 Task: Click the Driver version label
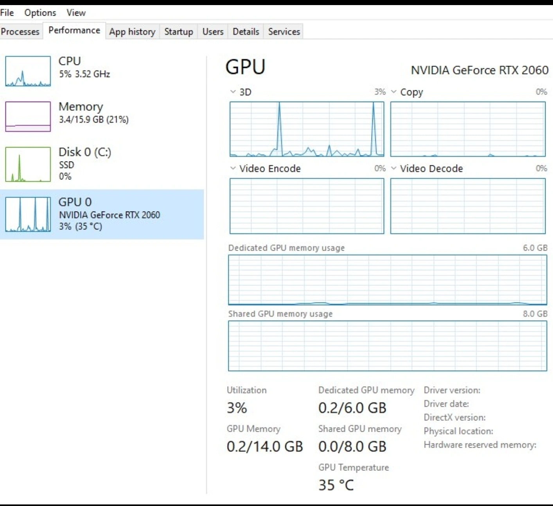pos(452,390)
